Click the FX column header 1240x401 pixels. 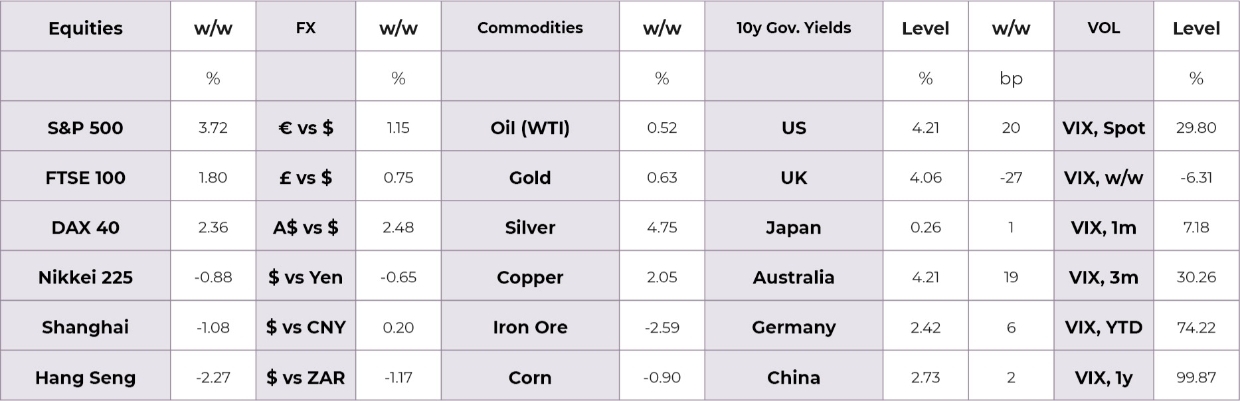coord(306,28)
